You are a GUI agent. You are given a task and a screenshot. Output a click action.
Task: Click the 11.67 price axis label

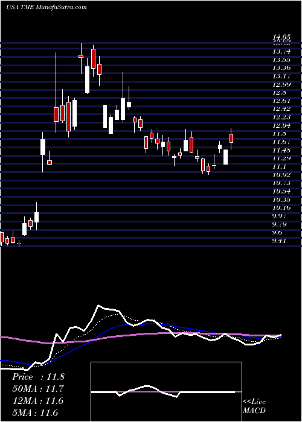pos(281,142)
